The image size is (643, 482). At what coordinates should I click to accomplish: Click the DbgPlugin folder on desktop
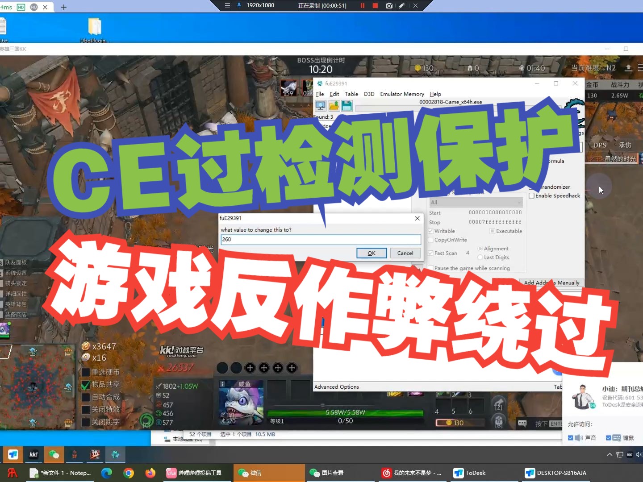pyautogui.click(x=95, y=29)
